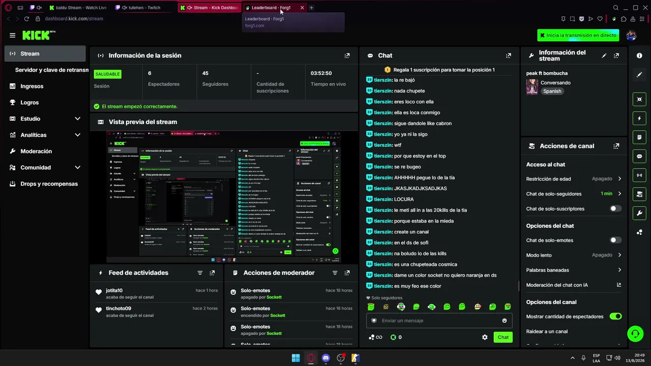Open a new browser tab

pyautogui.click(x=311, y=8)
